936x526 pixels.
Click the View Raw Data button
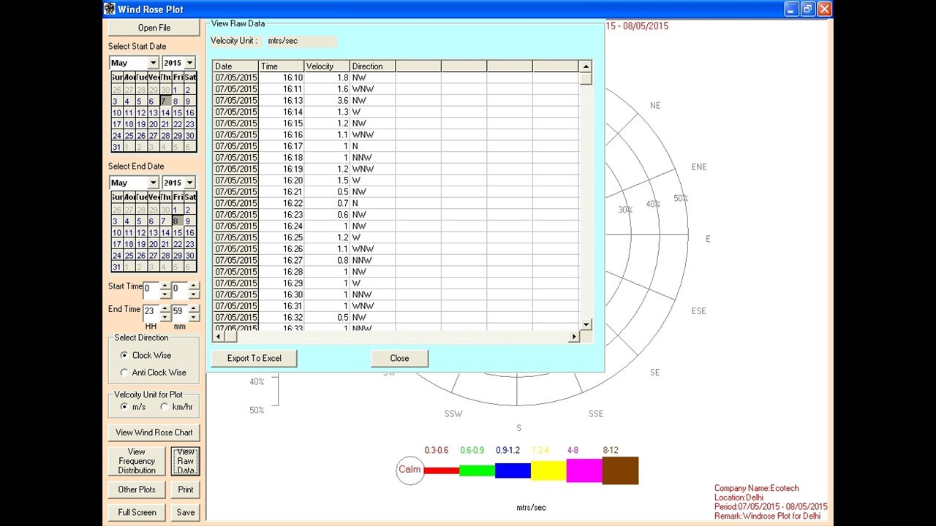tap(186, 461)
